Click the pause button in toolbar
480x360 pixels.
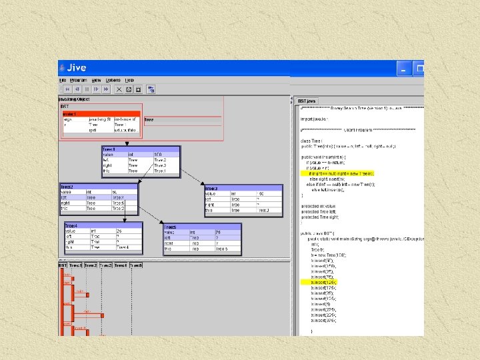(87, 89)
